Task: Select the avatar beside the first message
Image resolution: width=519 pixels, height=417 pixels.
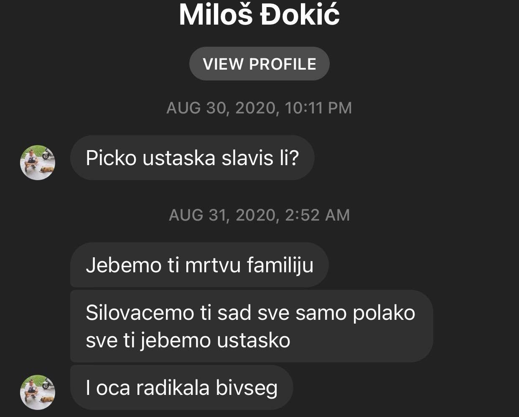Action: (38, 163)
